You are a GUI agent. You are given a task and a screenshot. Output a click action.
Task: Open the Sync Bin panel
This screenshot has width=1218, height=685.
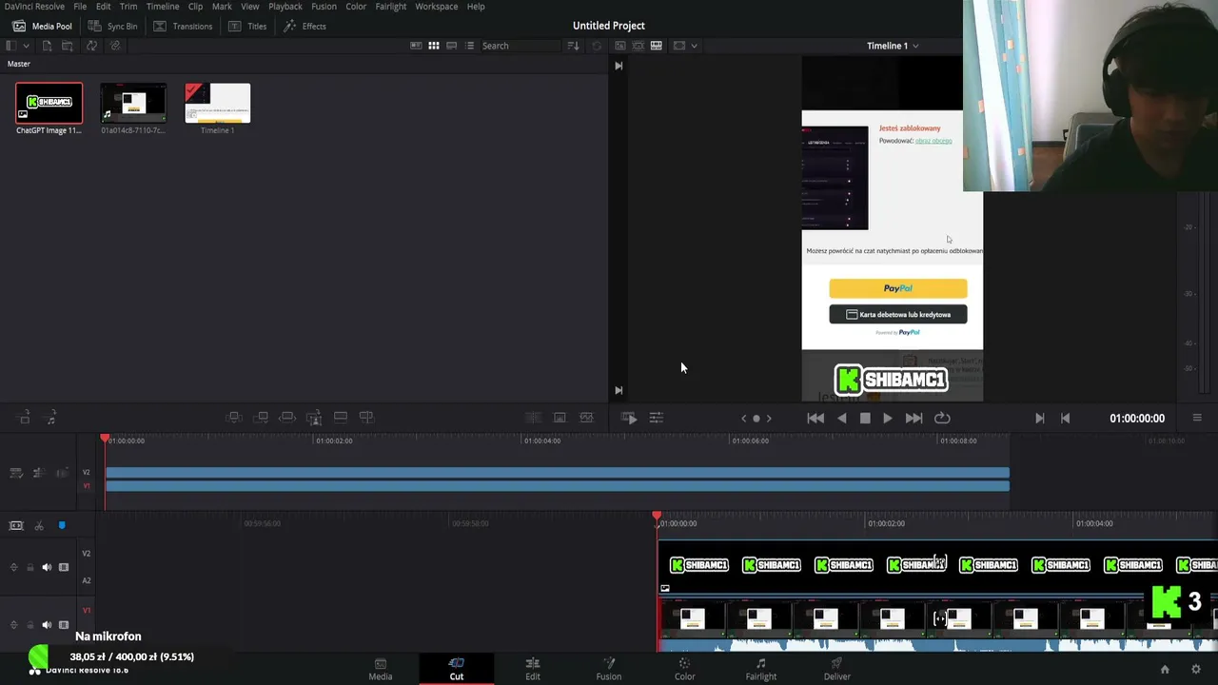112,26
